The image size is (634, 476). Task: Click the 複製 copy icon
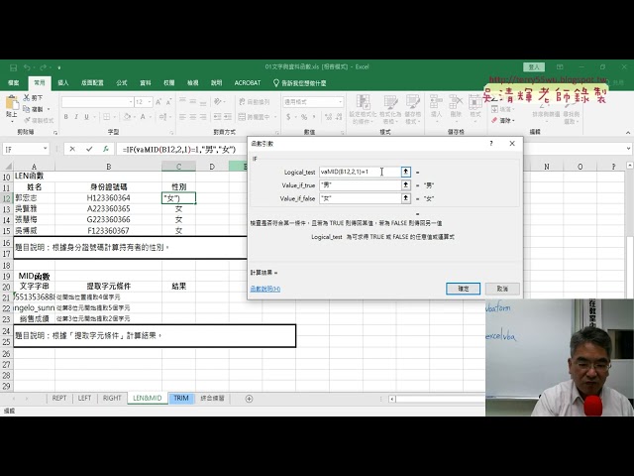[27, 109]
